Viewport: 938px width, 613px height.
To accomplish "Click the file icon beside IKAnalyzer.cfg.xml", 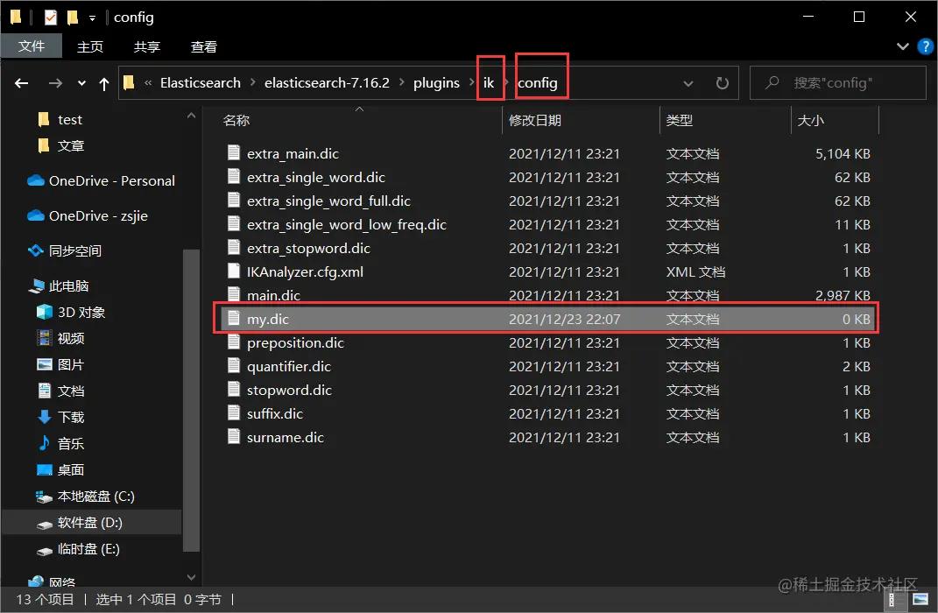I will (234, 271).
